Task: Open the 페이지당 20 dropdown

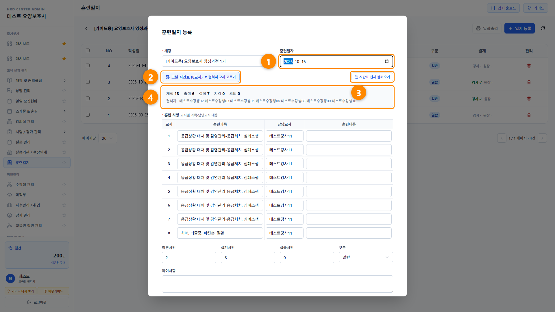Action: tap(108, 138)
